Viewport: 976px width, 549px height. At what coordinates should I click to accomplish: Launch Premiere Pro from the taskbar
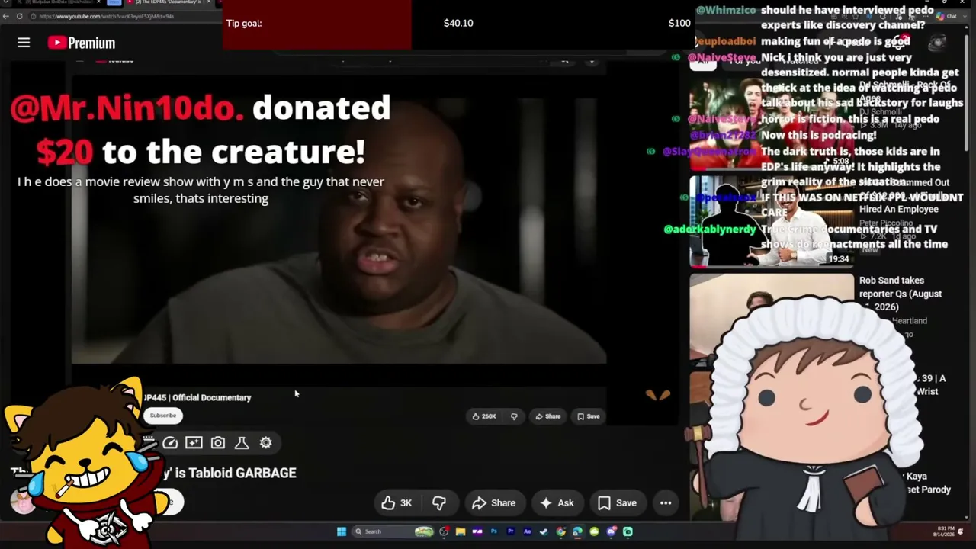(x=511, y=531)
